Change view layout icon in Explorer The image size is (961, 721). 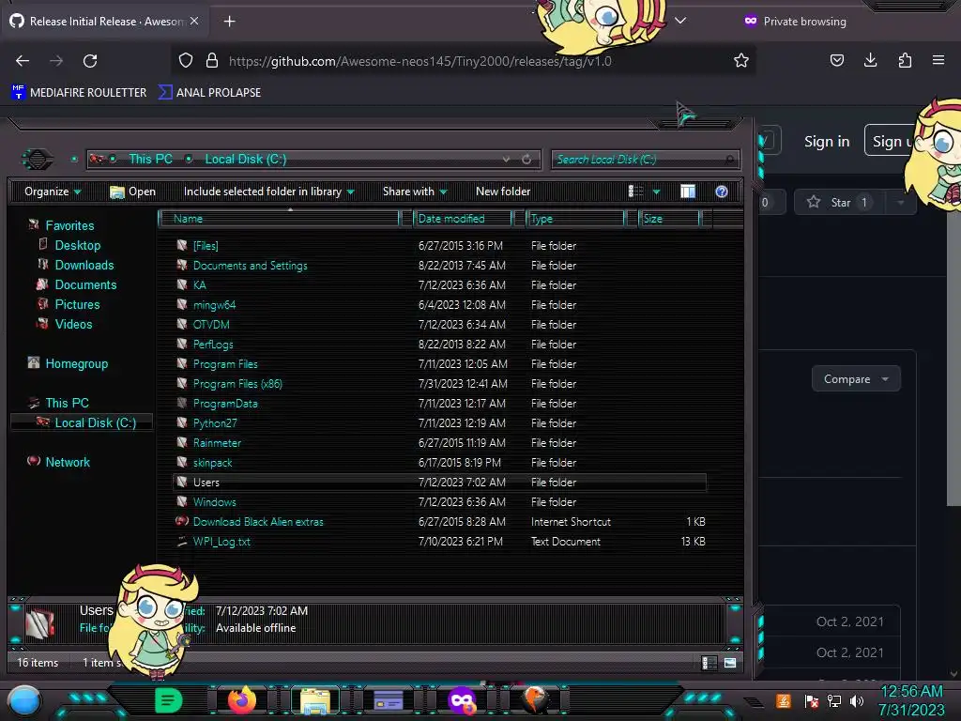[x=635, y=192]
